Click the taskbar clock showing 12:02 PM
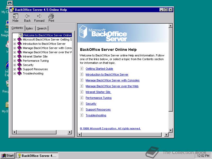 (x=203, y=156)
